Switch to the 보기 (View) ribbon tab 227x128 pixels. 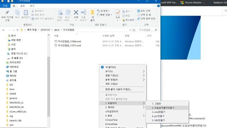tap(32, 6)
